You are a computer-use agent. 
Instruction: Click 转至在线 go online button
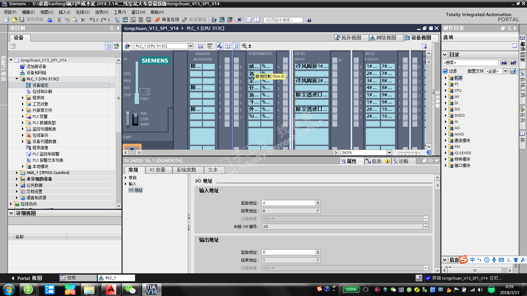click(x=167, y=20)
